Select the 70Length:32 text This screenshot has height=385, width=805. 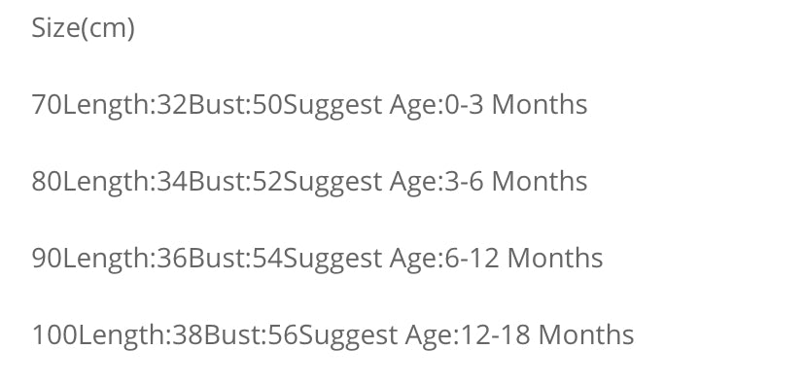point(110,105)
